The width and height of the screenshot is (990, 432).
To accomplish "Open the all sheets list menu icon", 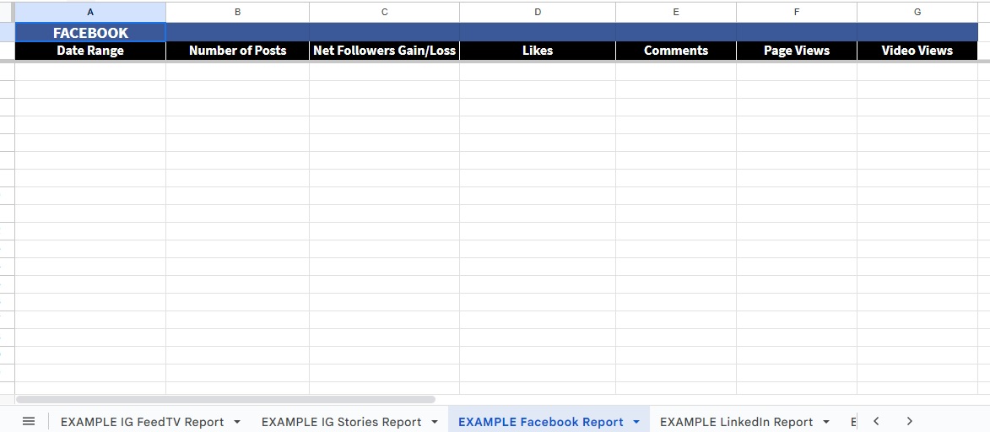I will 29,421.
